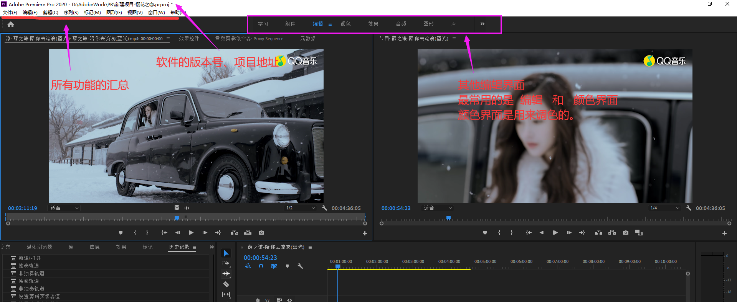Select the Selection tool arrow

point(226,253)
